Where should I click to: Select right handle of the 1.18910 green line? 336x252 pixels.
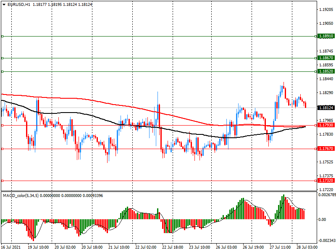(x=316, y=37)
